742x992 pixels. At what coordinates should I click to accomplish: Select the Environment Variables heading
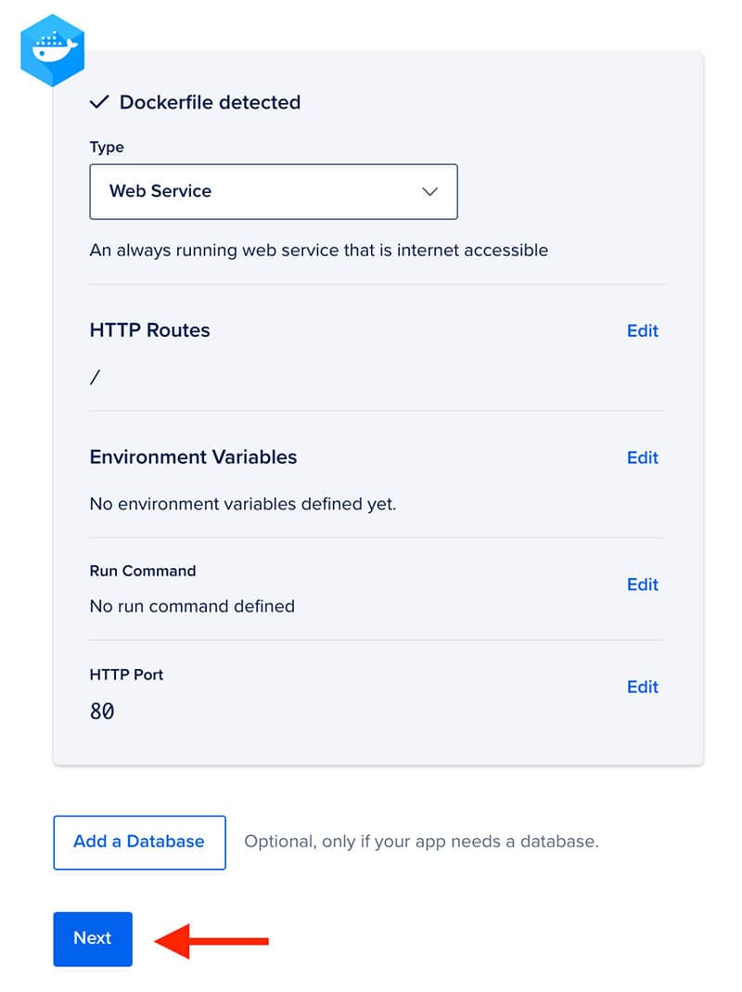click(x=194, y=457)
